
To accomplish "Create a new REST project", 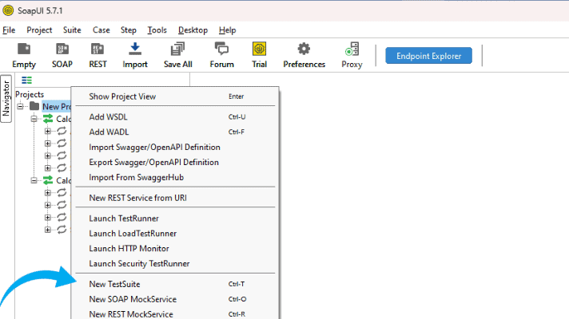I will pos(97,55).
